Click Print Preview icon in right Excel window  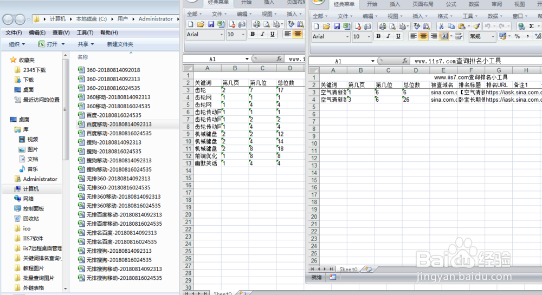click(392, 26)
